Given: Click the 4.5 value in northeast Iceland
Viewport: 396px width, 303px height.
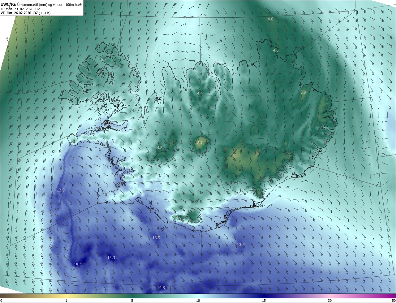Looking at the screenshot, I should click(x=276, y=50).
